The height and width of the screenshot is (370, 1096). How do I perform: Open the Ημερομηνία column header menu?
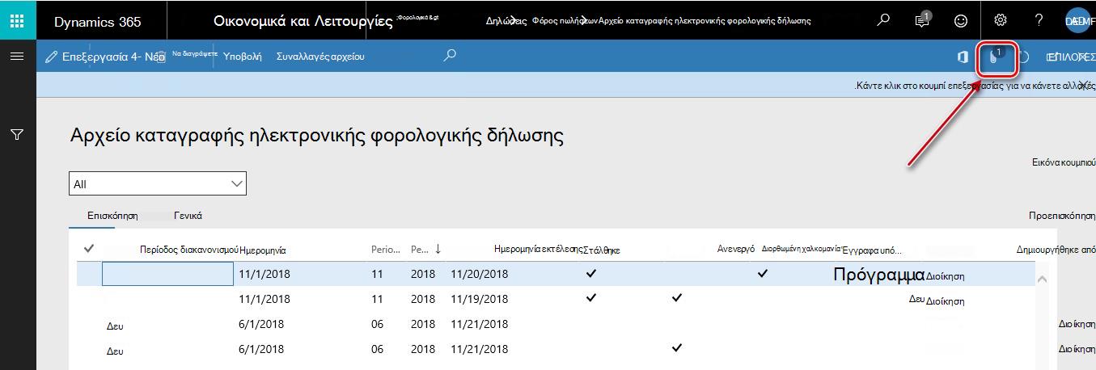263,250
